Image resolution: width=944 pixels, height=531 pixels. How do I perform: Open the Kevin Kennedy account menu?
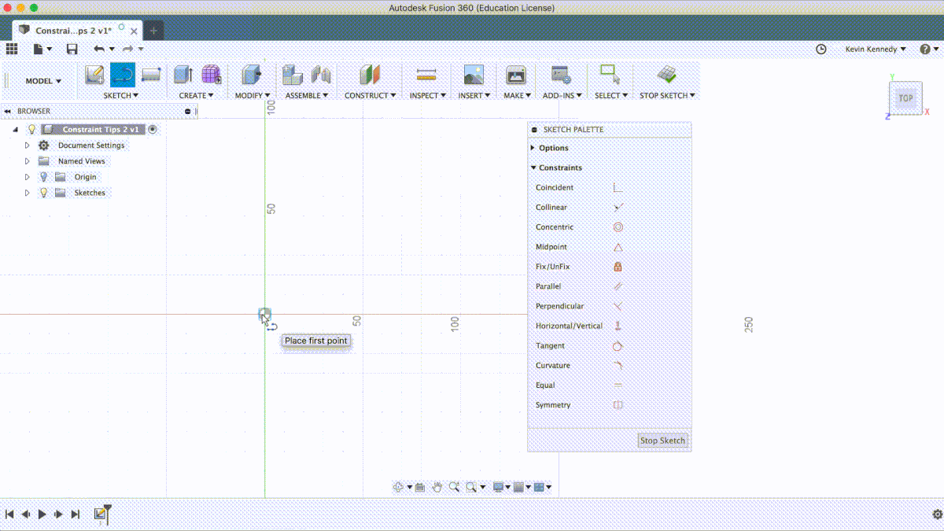pyautogui.click(x=876, y=49)
